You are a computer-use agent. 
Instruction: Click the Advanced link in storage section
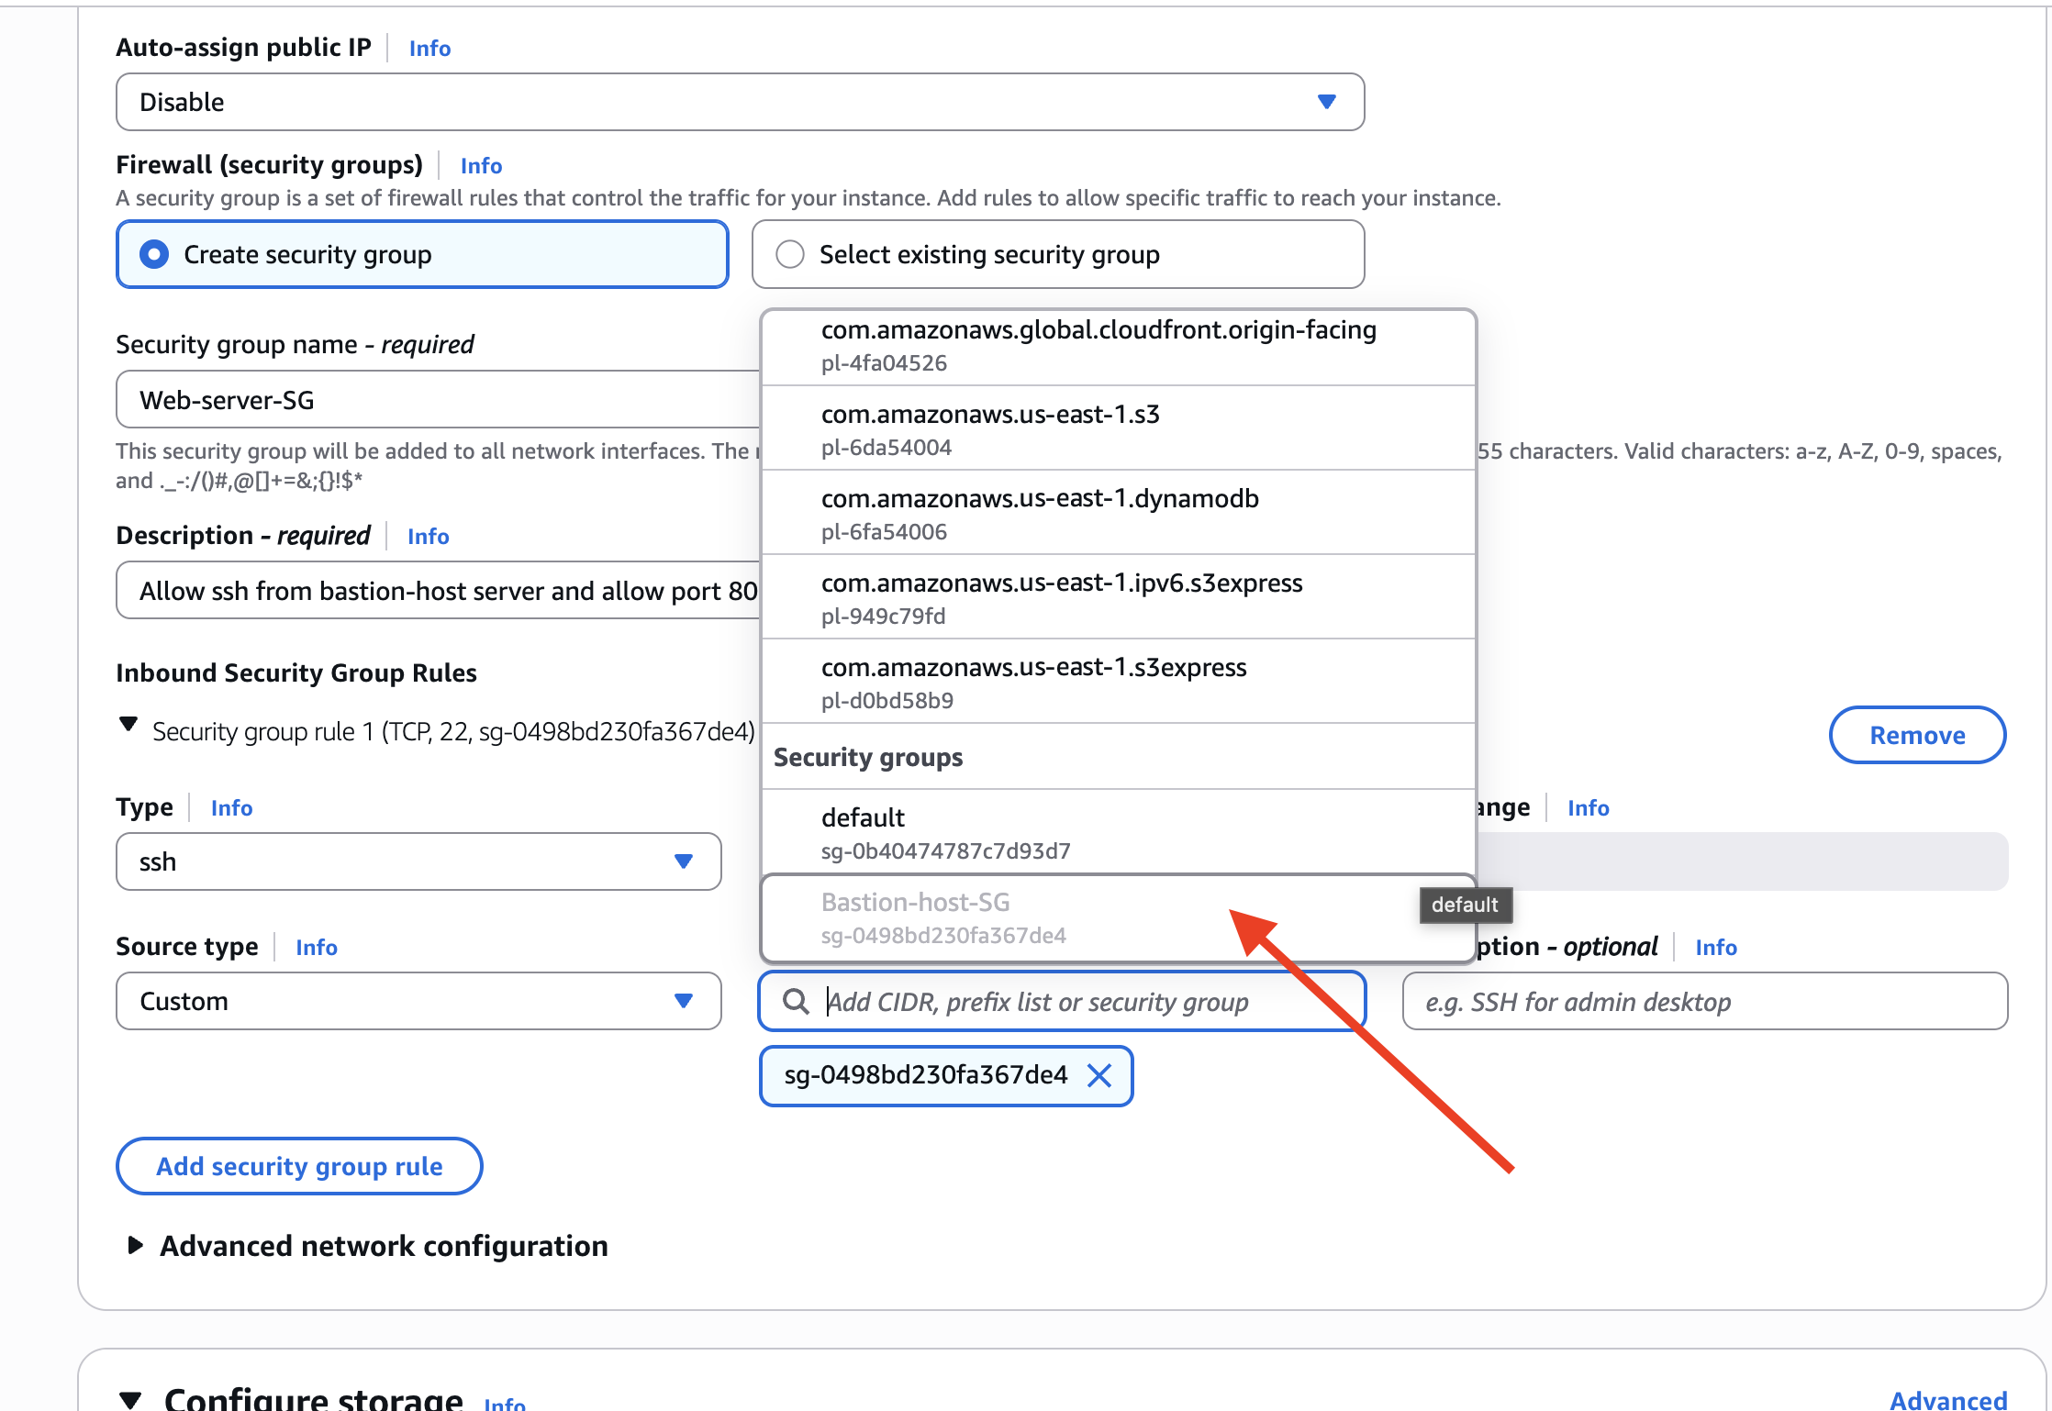[x=1948, y=1400]
